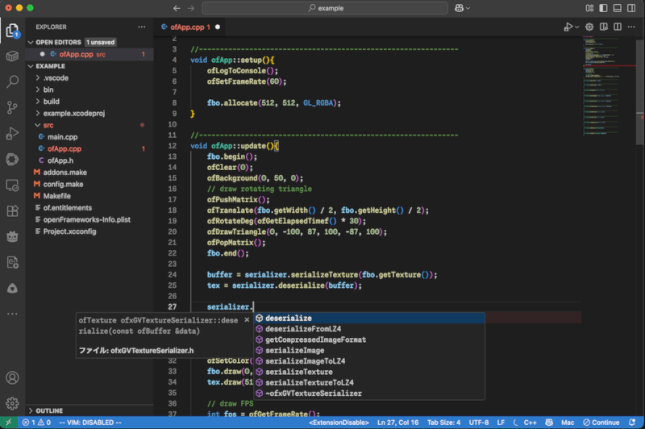
Task: Select ofApp.cpp under Open Editors
Action: (x=89, y=54)
